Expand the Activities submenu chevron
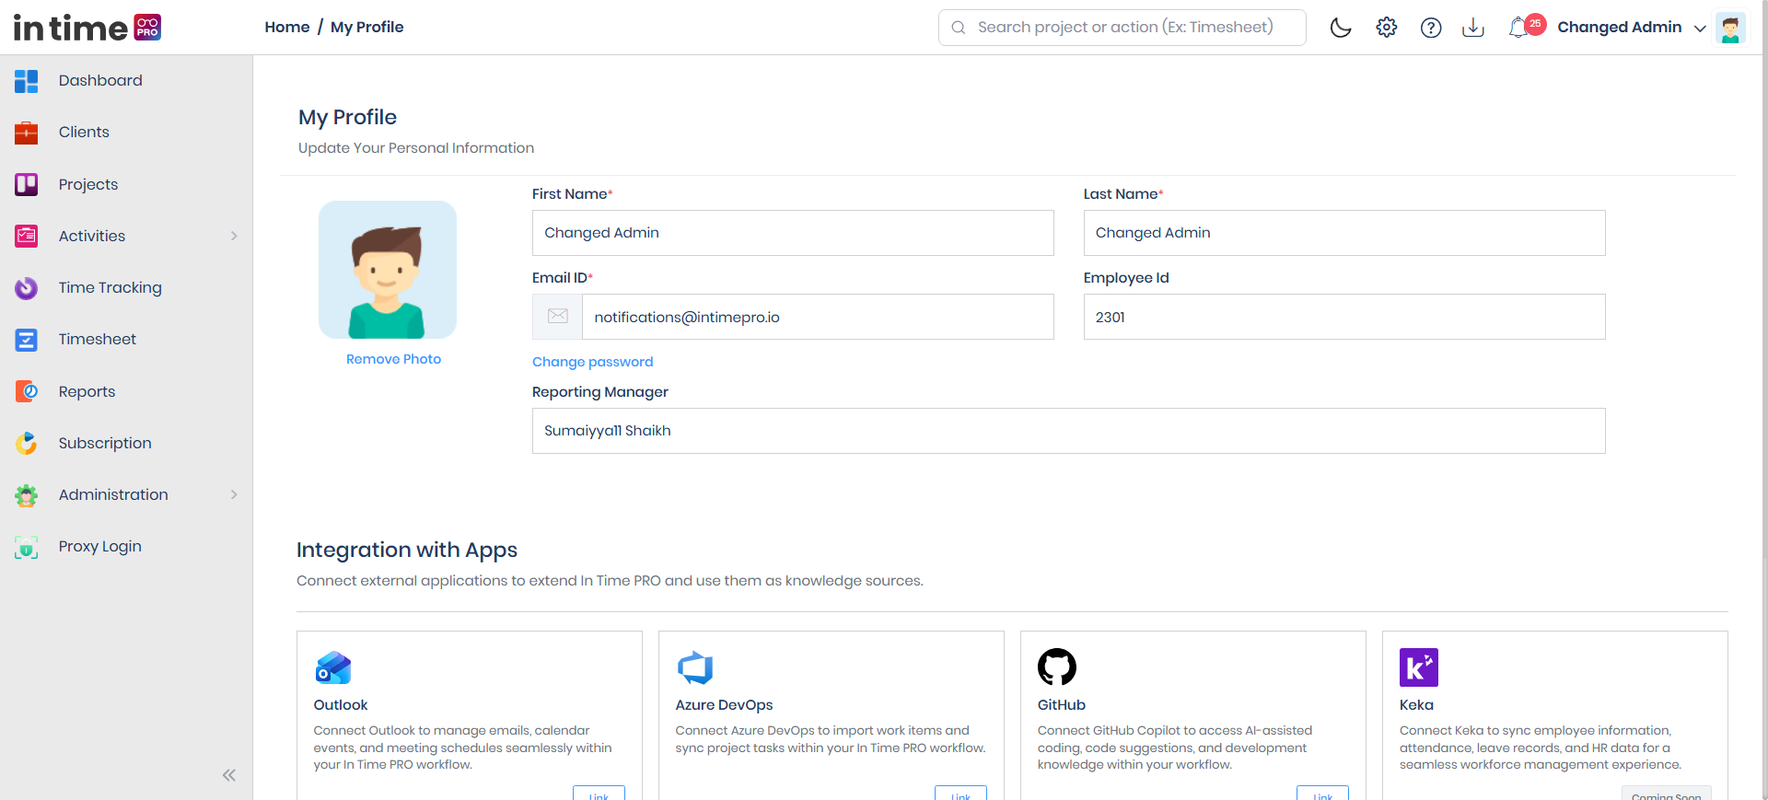The image size is (1768, 800). pos(234,236)
